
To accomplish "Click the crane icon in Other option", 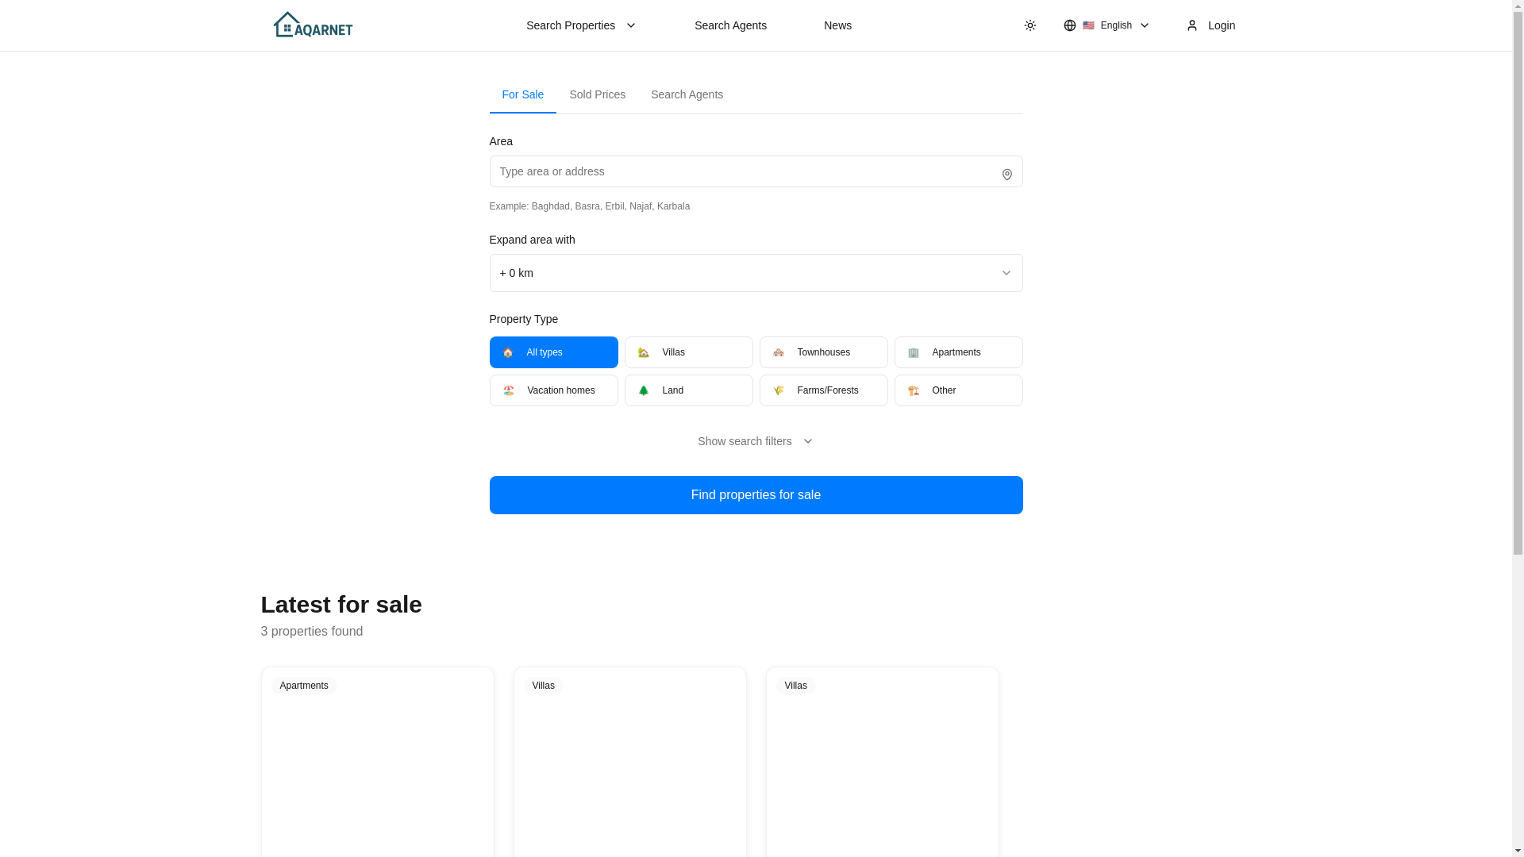I will point(914,390).
